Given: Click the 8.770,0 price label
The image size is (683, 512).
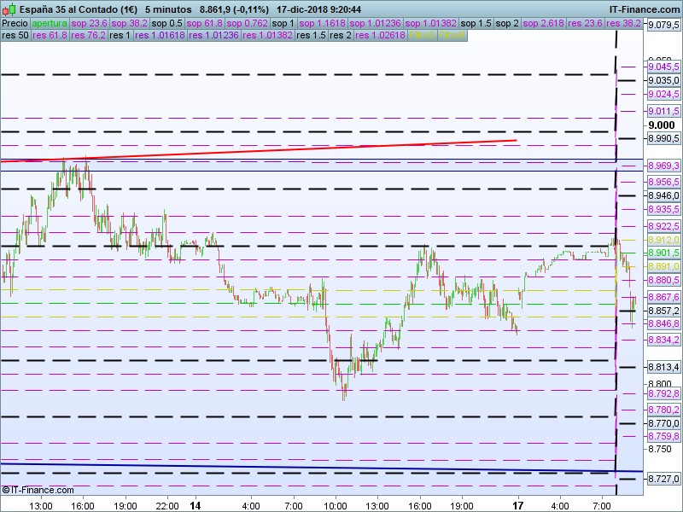Looking at the screenshot, I should (663, 423).
